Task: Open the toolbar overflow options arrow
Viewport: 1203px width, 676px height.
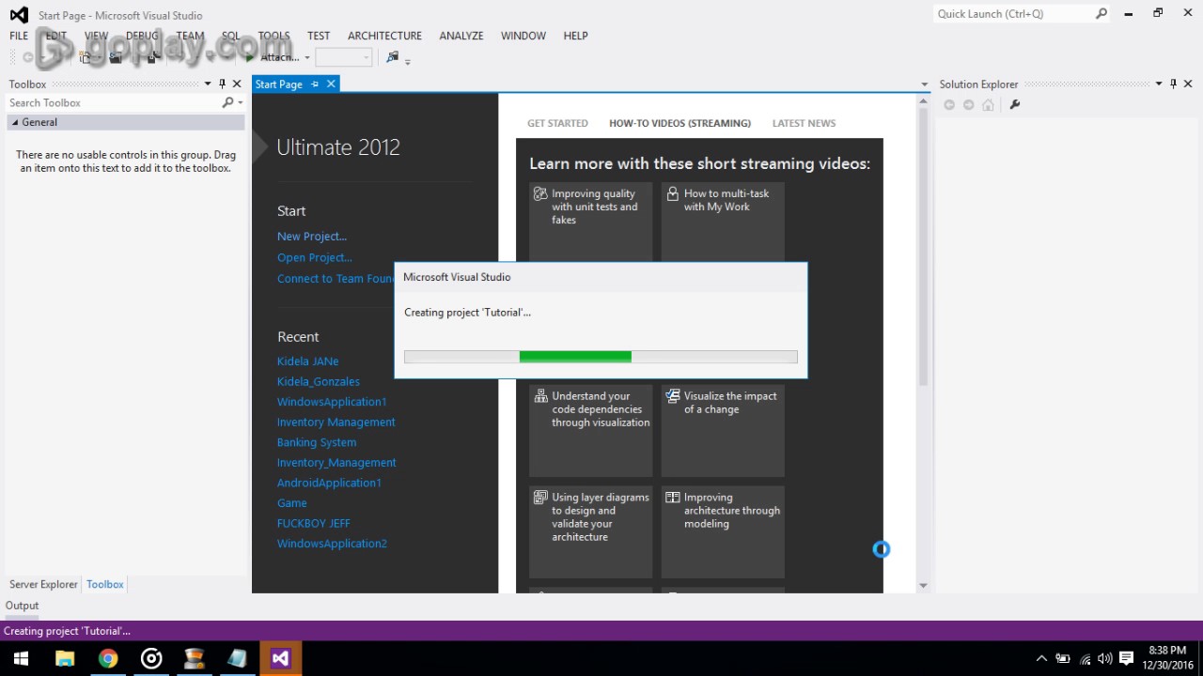Action: (x=407, y=60)
